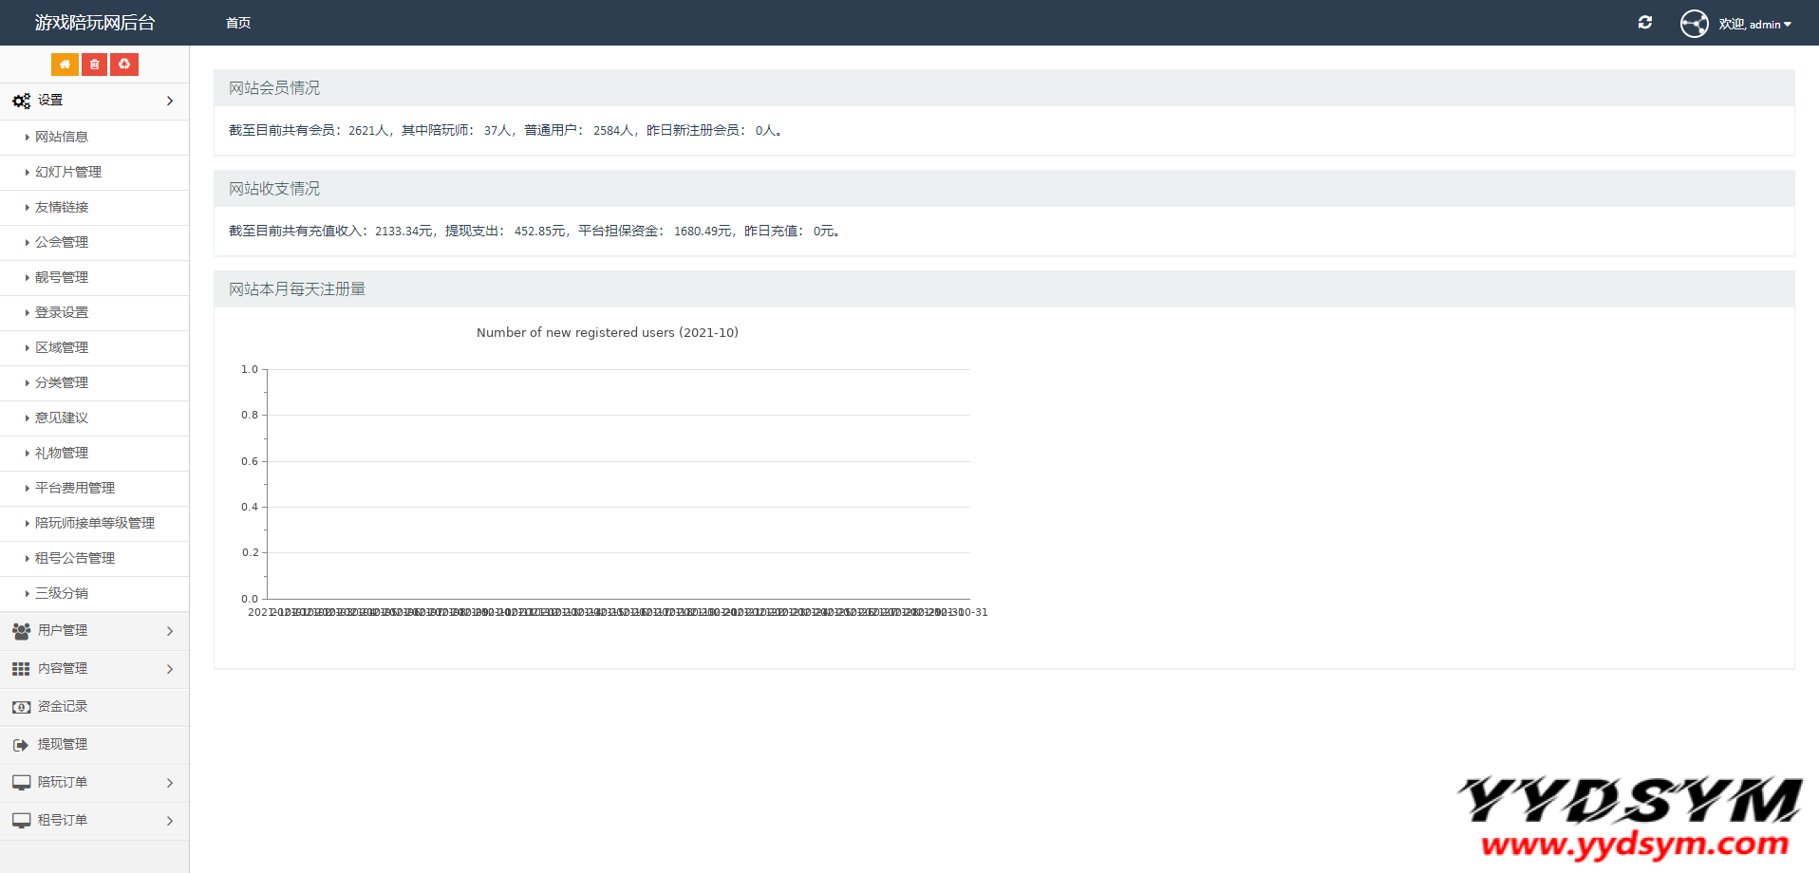Click the admin avatar icon
The width and height of the screenshot is (1819, 873).
click(1694, 24)
